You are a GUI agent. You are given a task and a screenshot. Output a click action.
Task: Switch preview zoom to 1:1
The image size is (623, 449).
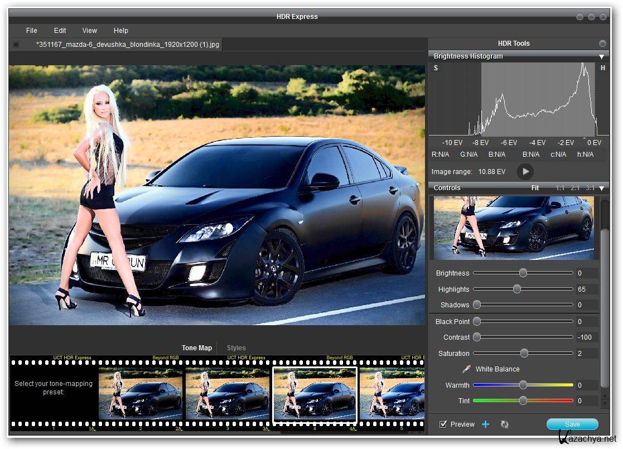[560, 188]
